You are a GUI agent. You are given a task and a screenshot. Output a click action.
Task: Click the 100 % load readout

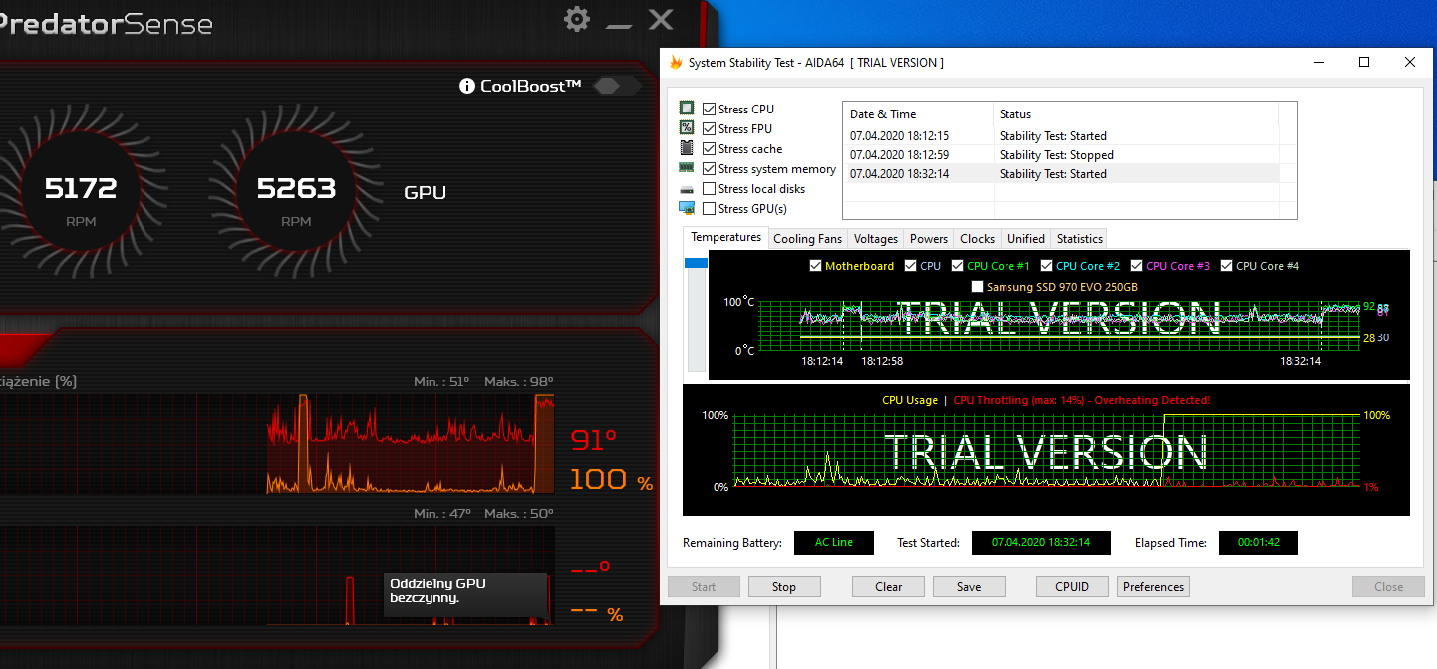[611, 480]
